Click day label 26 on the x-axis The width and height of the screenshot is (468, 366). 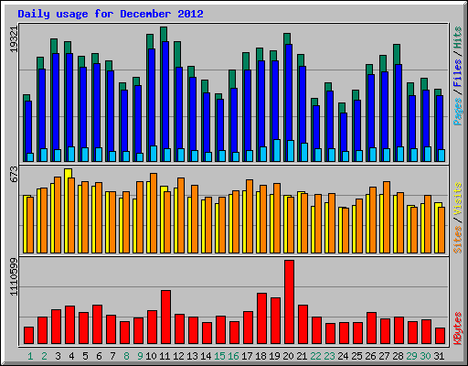pos(370,356)
